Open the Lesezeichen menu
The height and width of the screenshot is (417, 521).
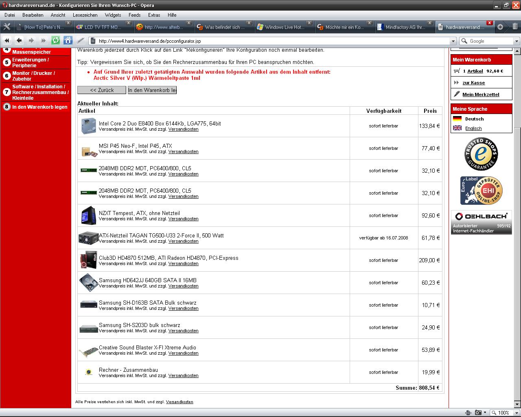click(x=85, y=15)
